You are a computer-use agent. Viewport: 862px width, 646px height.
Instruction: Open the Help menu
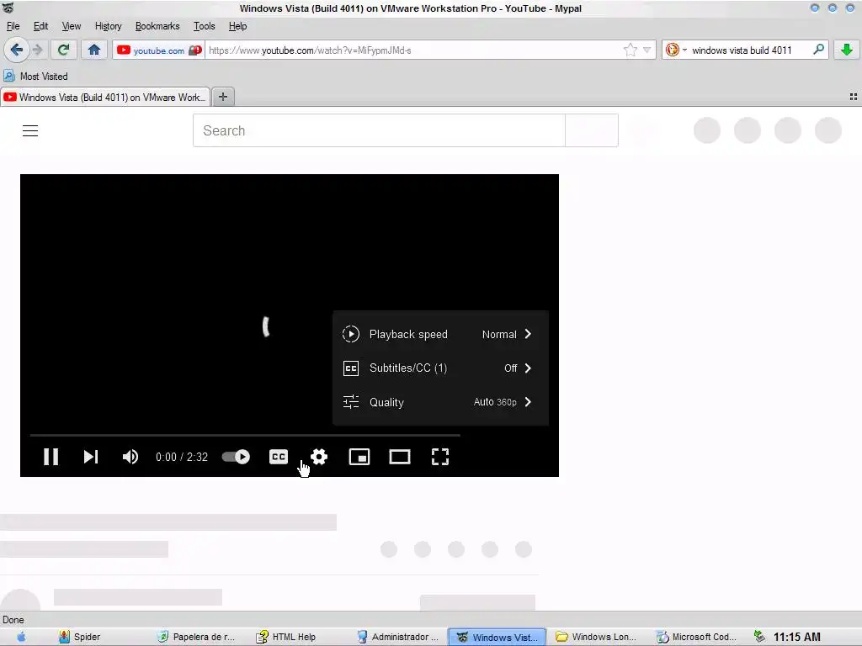[x=237, y=26]
